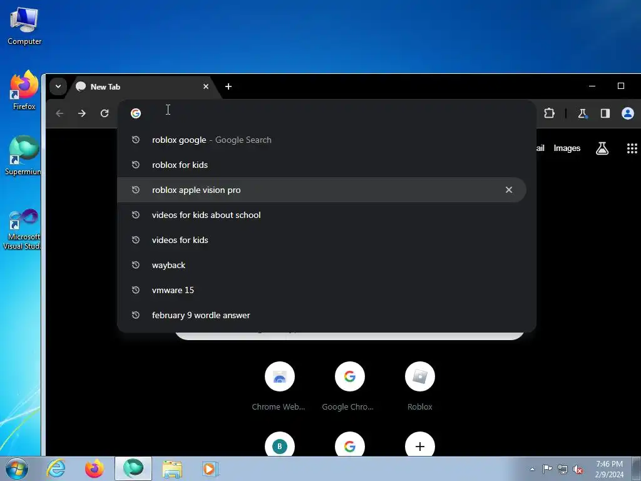641x481 pixels.
Task: Click the Supermium taskbar button
Action: point(133,468)
